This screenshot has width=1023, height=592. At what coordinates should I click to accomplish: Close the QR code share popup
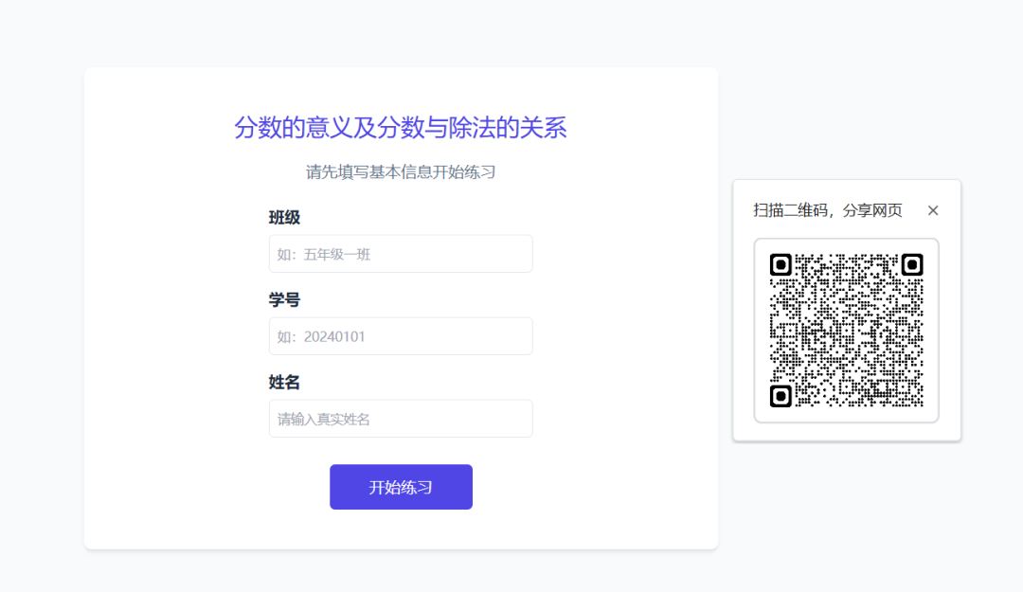[933, 210]
